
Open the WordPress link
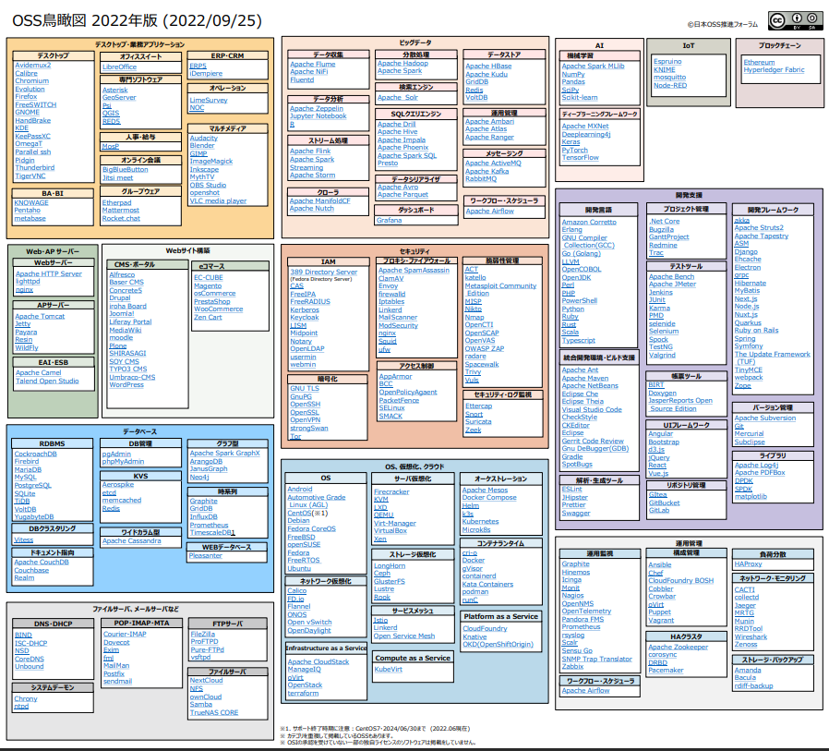pyautogui.click(x=126, y=385)
